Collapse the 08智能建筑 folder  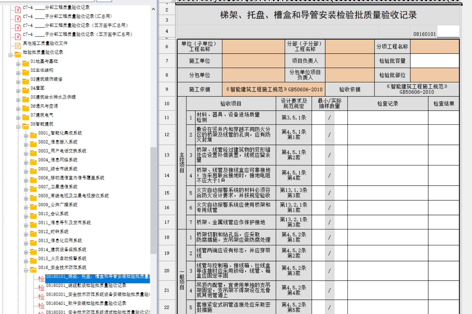pyautogui.click(x=18, y=127)
